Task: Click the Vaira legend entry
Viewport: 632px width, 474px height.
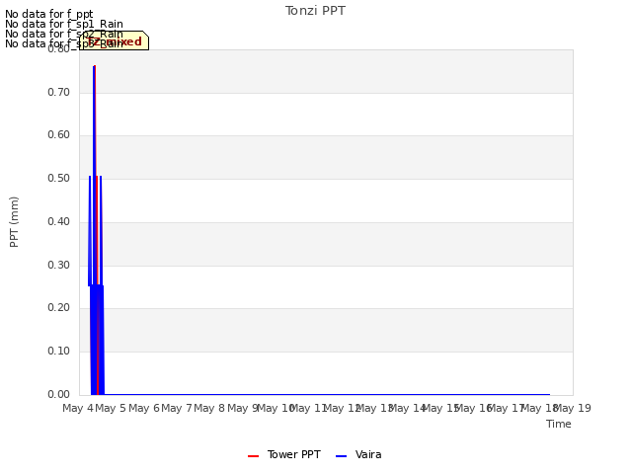Action: tap(358, 454)
